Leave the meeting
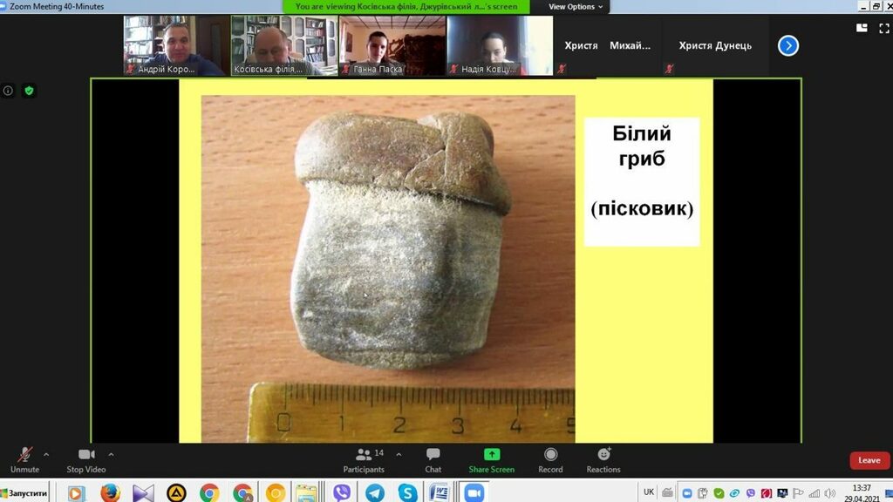This screenshot has height=502, width=893. (869, 460)
